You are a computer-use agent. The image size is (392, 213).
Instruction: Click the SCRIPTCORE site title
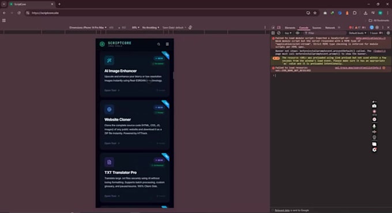pos(119,43)
